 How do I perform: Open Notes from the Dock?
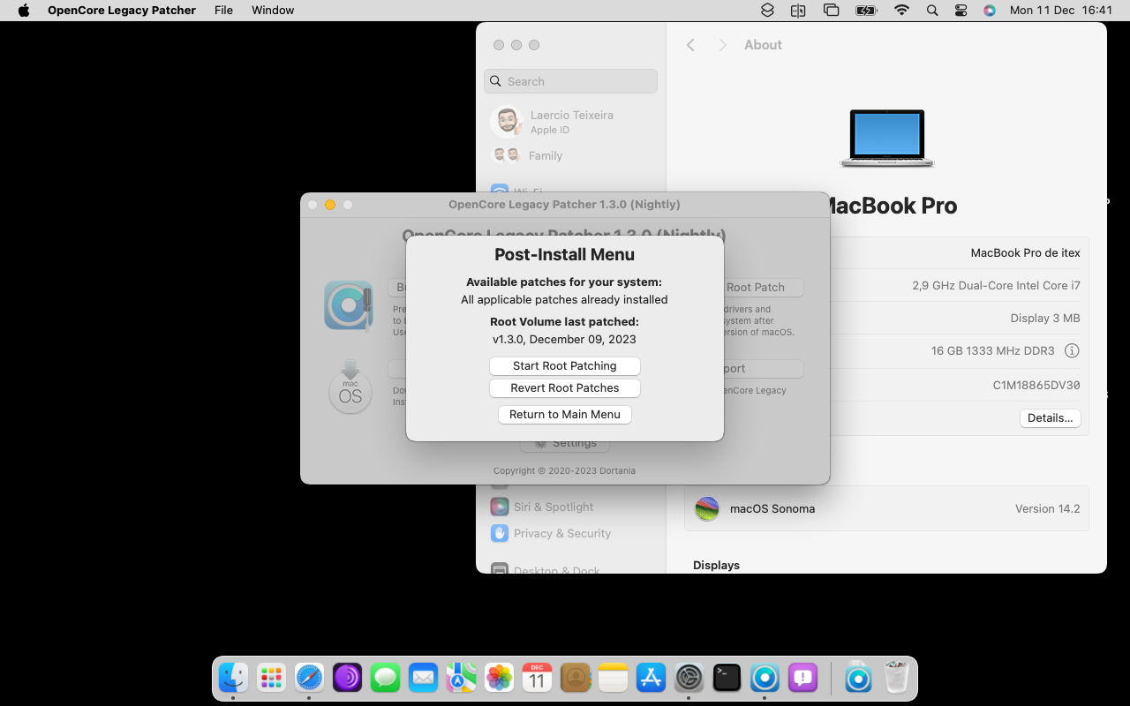[613, 678]
